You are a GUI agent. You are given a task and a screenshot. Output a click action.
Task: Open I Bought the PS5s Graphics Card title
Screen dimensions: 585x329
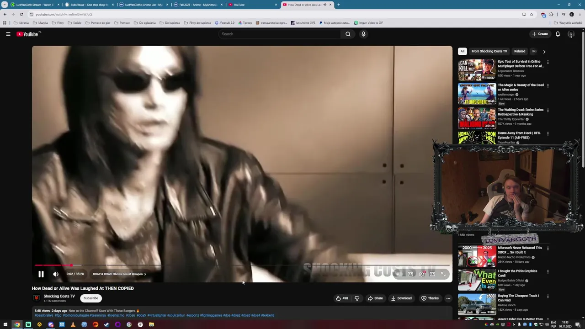(x=517, y=273)
